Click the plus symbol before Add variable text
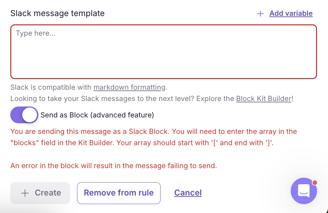 pos(260,13)
